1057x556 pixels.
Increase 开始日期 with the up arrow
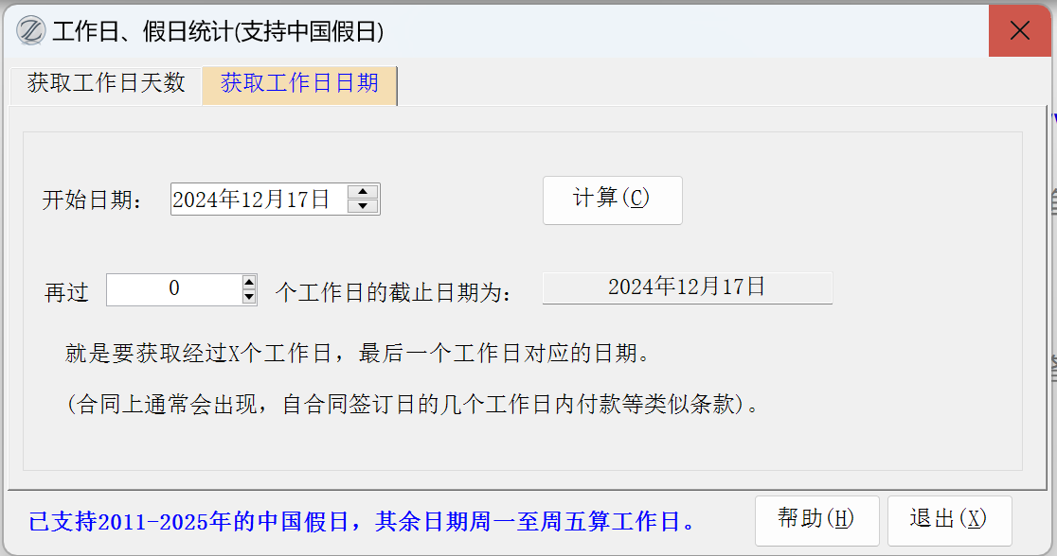tap(363, 192)
